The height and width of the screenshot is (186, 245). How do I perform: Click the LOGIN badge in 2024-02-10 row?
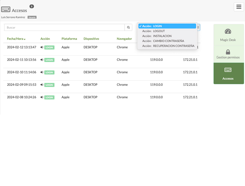click(49, 73)
